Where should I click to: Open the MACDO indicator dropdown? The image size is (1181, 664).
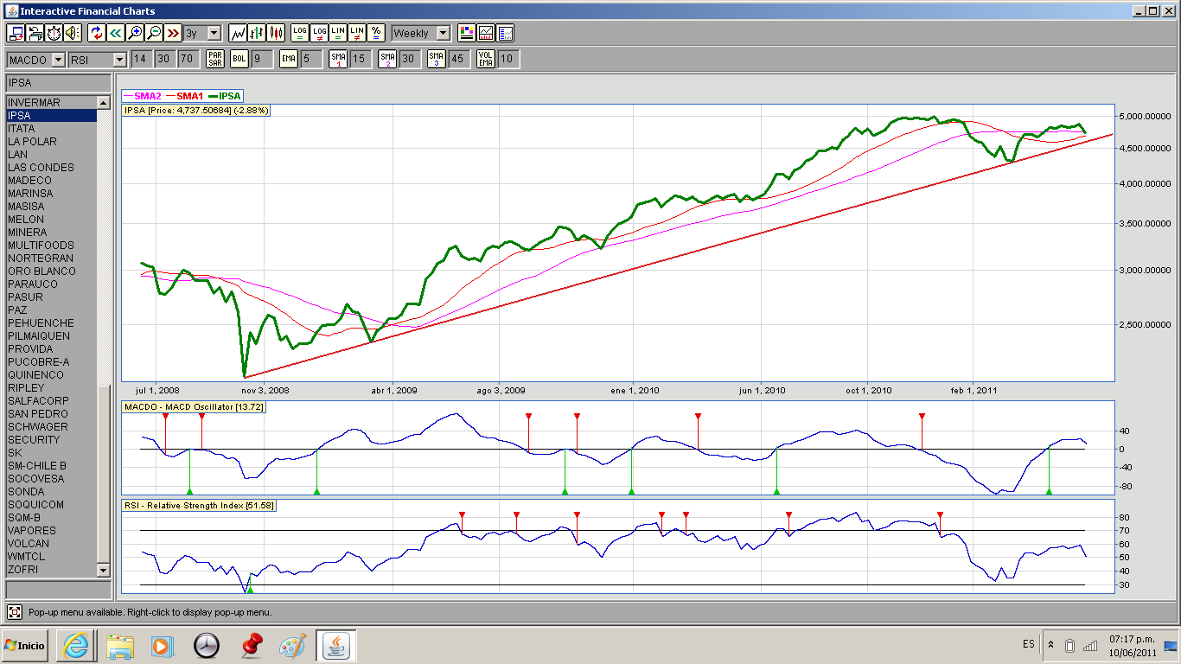click(58, 60)
